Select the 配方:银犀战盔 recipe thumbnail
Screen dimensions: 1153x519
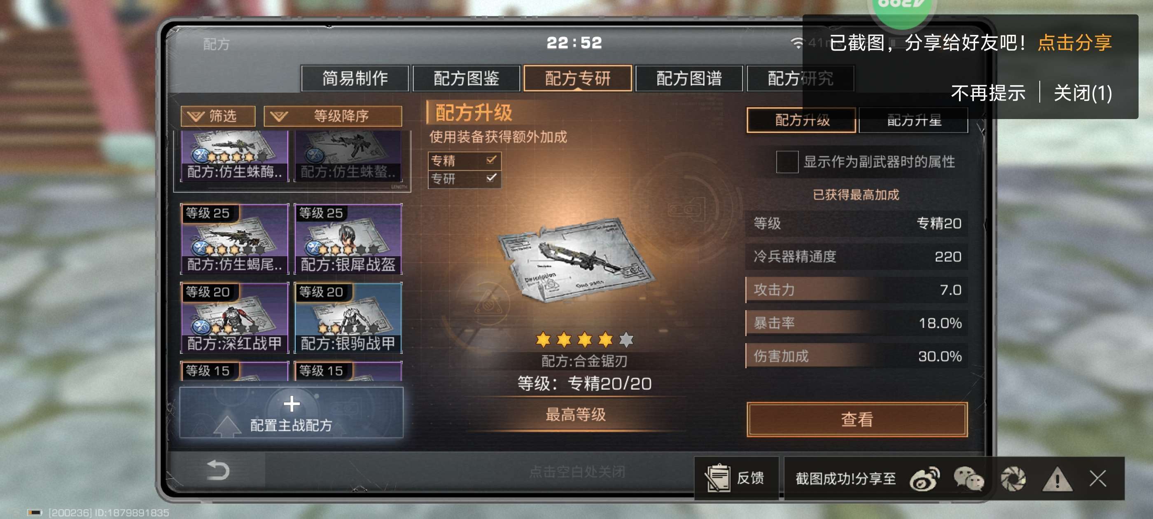[348, 238]
